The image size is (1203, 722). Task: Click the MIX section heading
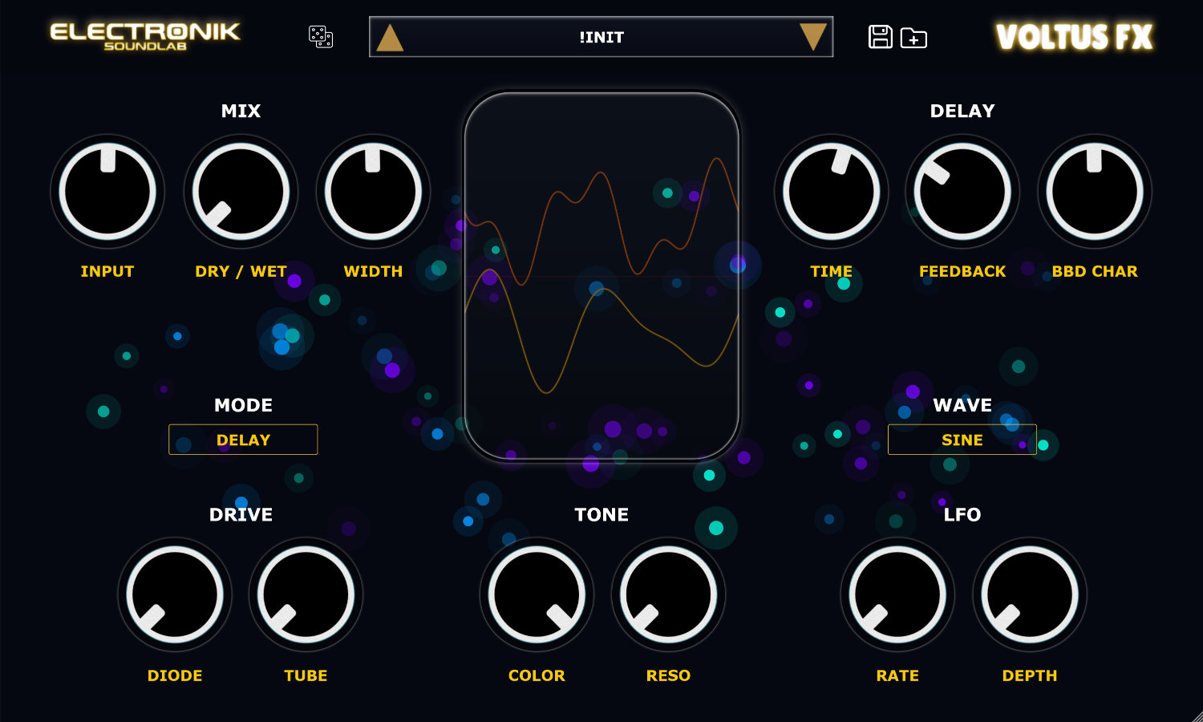tap(241, 111)
